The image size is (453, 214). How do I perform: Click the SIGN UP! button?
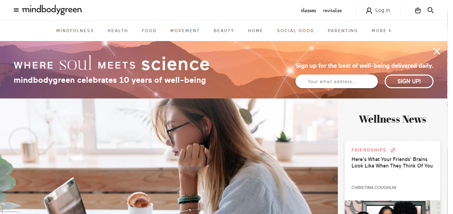coord(409,81)
